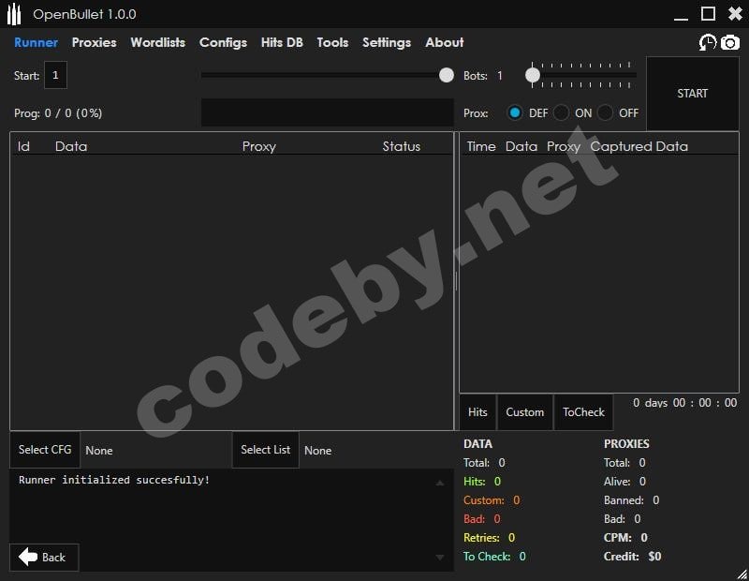Select the OFF proxy mode radio
This screenshot has height=581, width=749.
[605, 112]
